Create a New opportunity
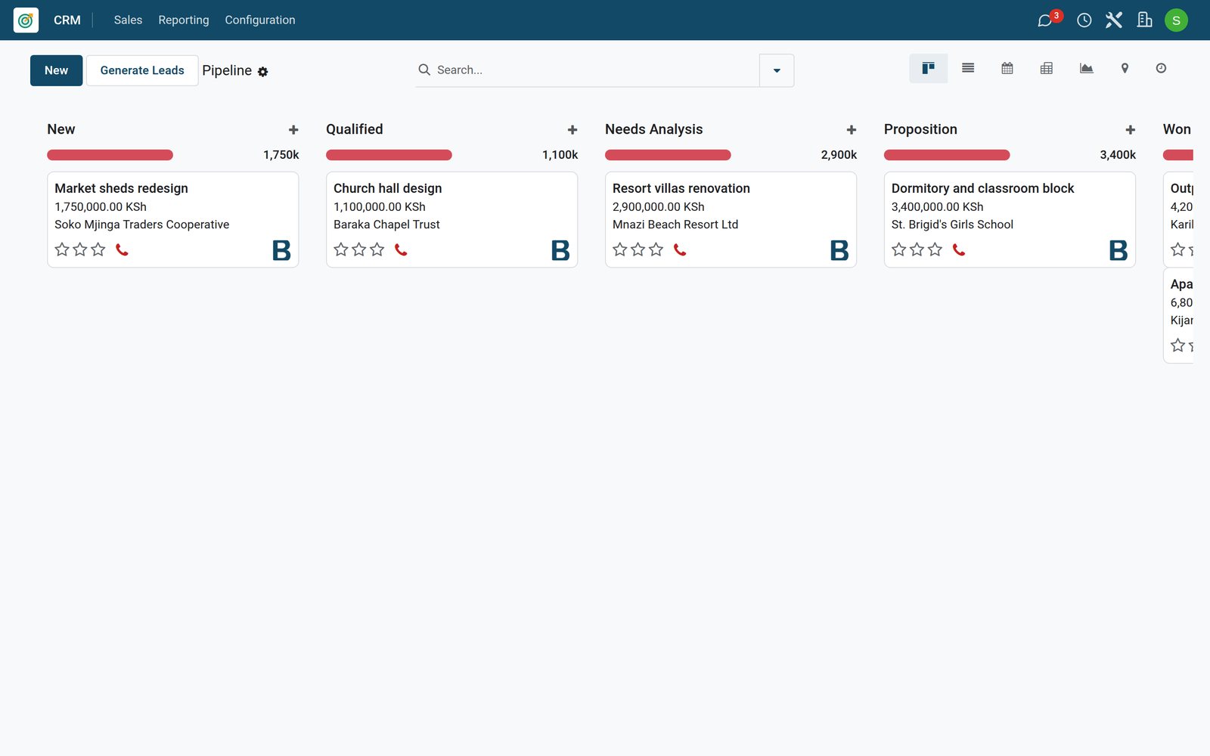The height and width of the screenshot is (756, 1210). pos(56,70)
